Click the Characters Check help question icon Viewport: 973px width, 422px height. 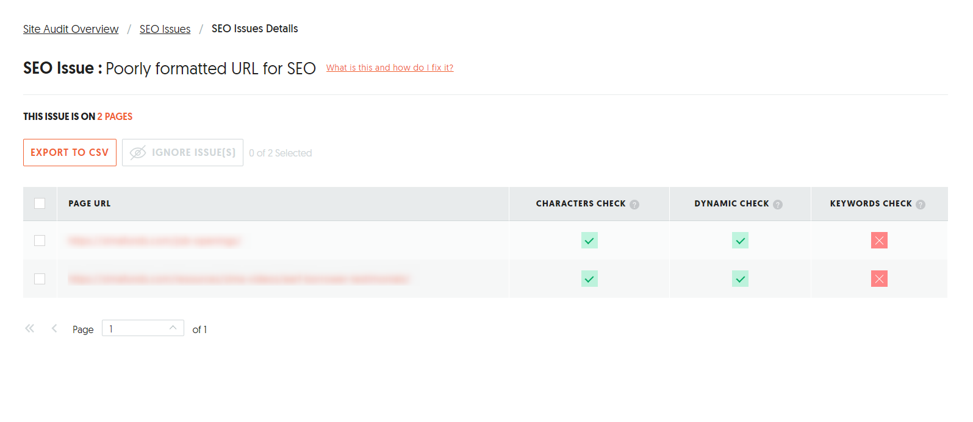pyautogui.click(x=634, y=205)
